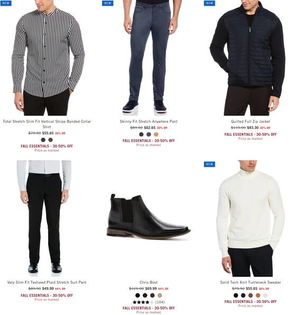This screenshot has height=315, width=291.
Task: Choose the beige swatch for Chris Boot
Action: (160, 295)
